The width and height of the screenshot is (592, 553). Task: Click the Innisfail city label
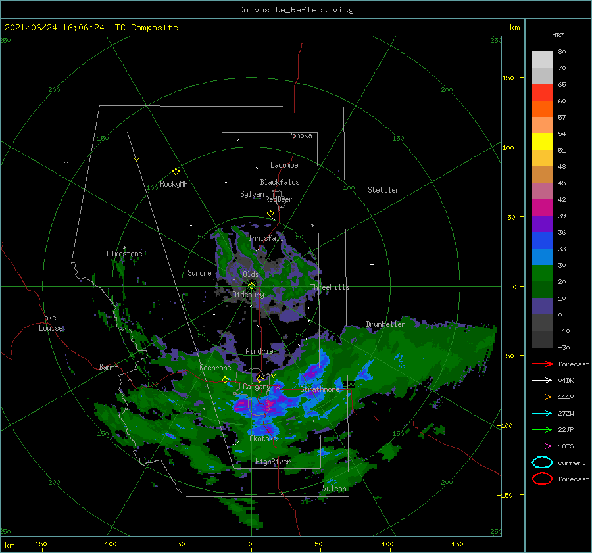(266, 238)
